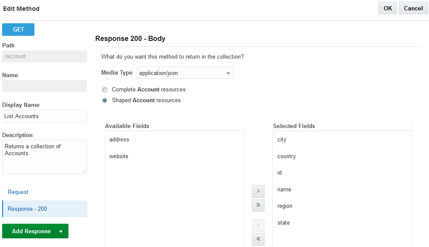Image resolution: width=429 pixels, height=247 pixels.
Task: Select website in Available Fields
Action: 119,156
